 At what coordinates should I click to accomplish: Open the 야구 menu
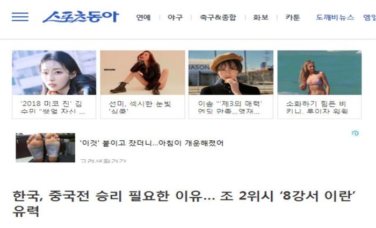175,17
